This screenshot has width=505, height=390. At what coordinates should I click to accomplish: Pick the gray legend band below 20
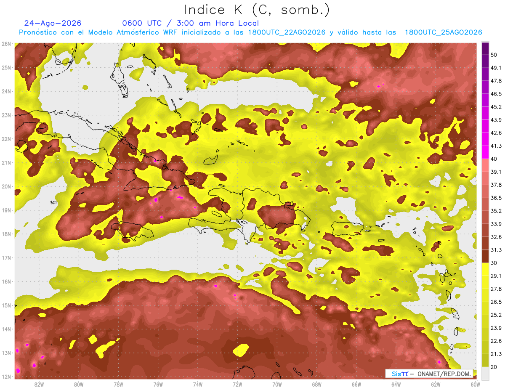(485, 373)
